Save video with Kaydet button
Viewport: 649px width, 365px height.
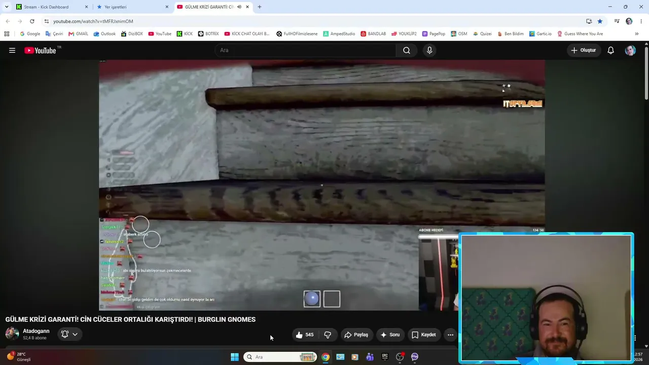point(424,335)
